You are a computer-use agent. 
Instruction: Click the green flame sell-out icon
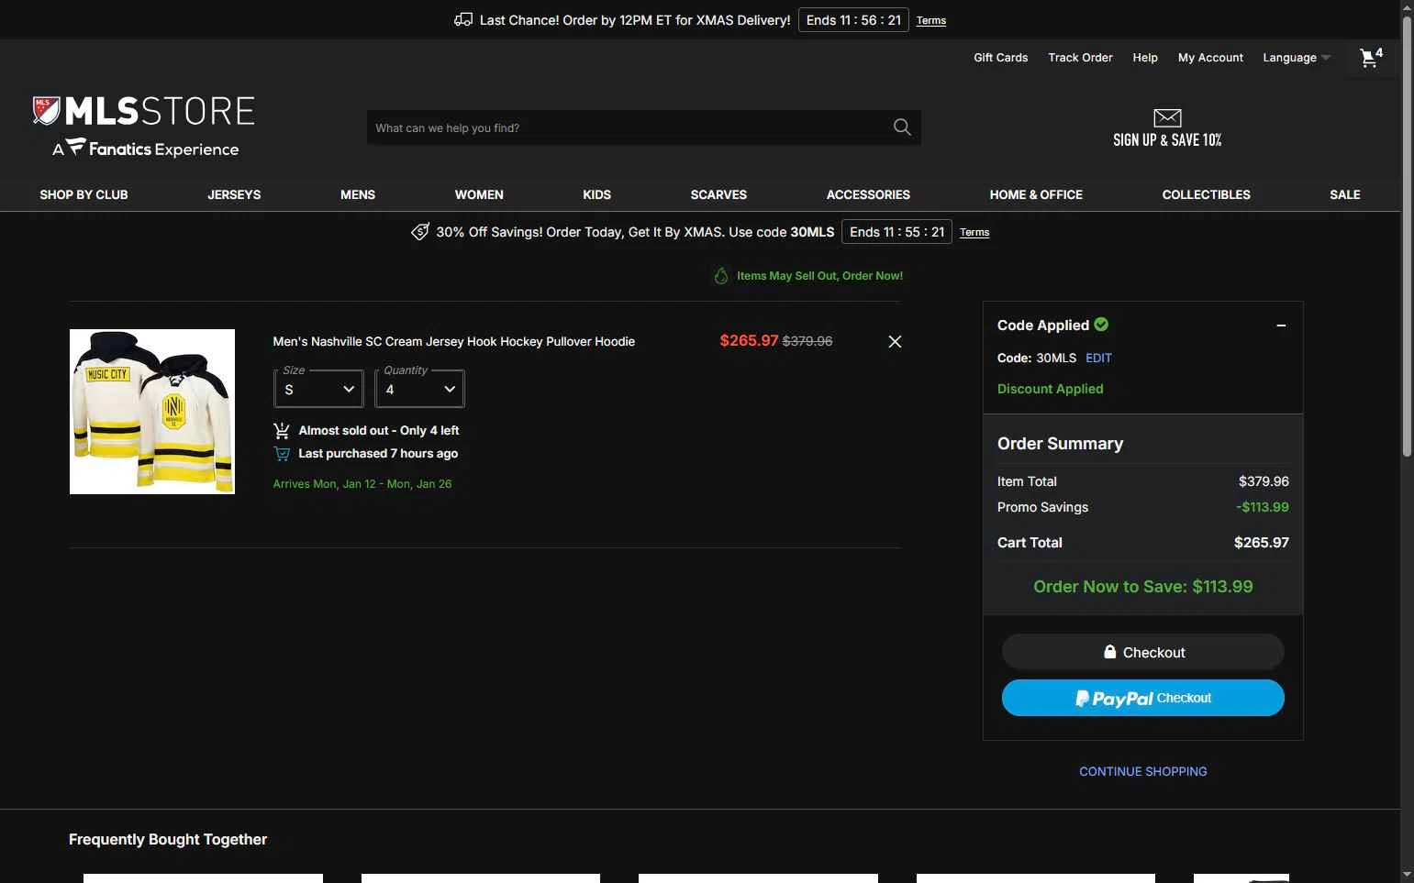[721, 275]
